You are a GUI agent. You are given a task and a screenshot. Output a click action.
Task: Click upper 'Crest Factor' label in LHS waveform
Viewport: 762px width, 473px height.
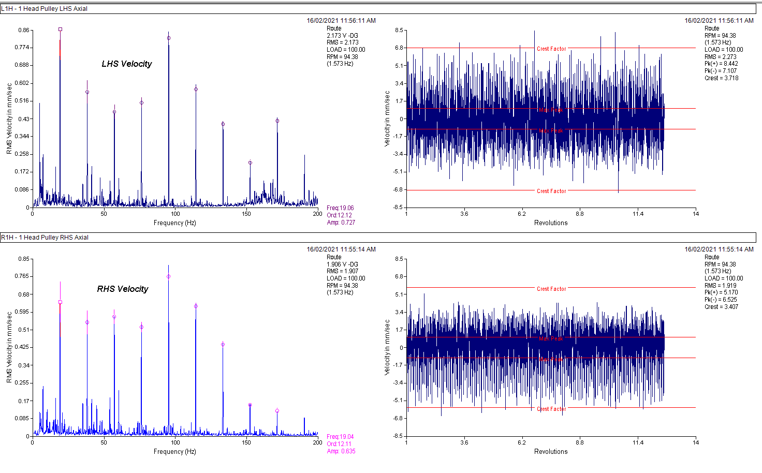point(551,49)
